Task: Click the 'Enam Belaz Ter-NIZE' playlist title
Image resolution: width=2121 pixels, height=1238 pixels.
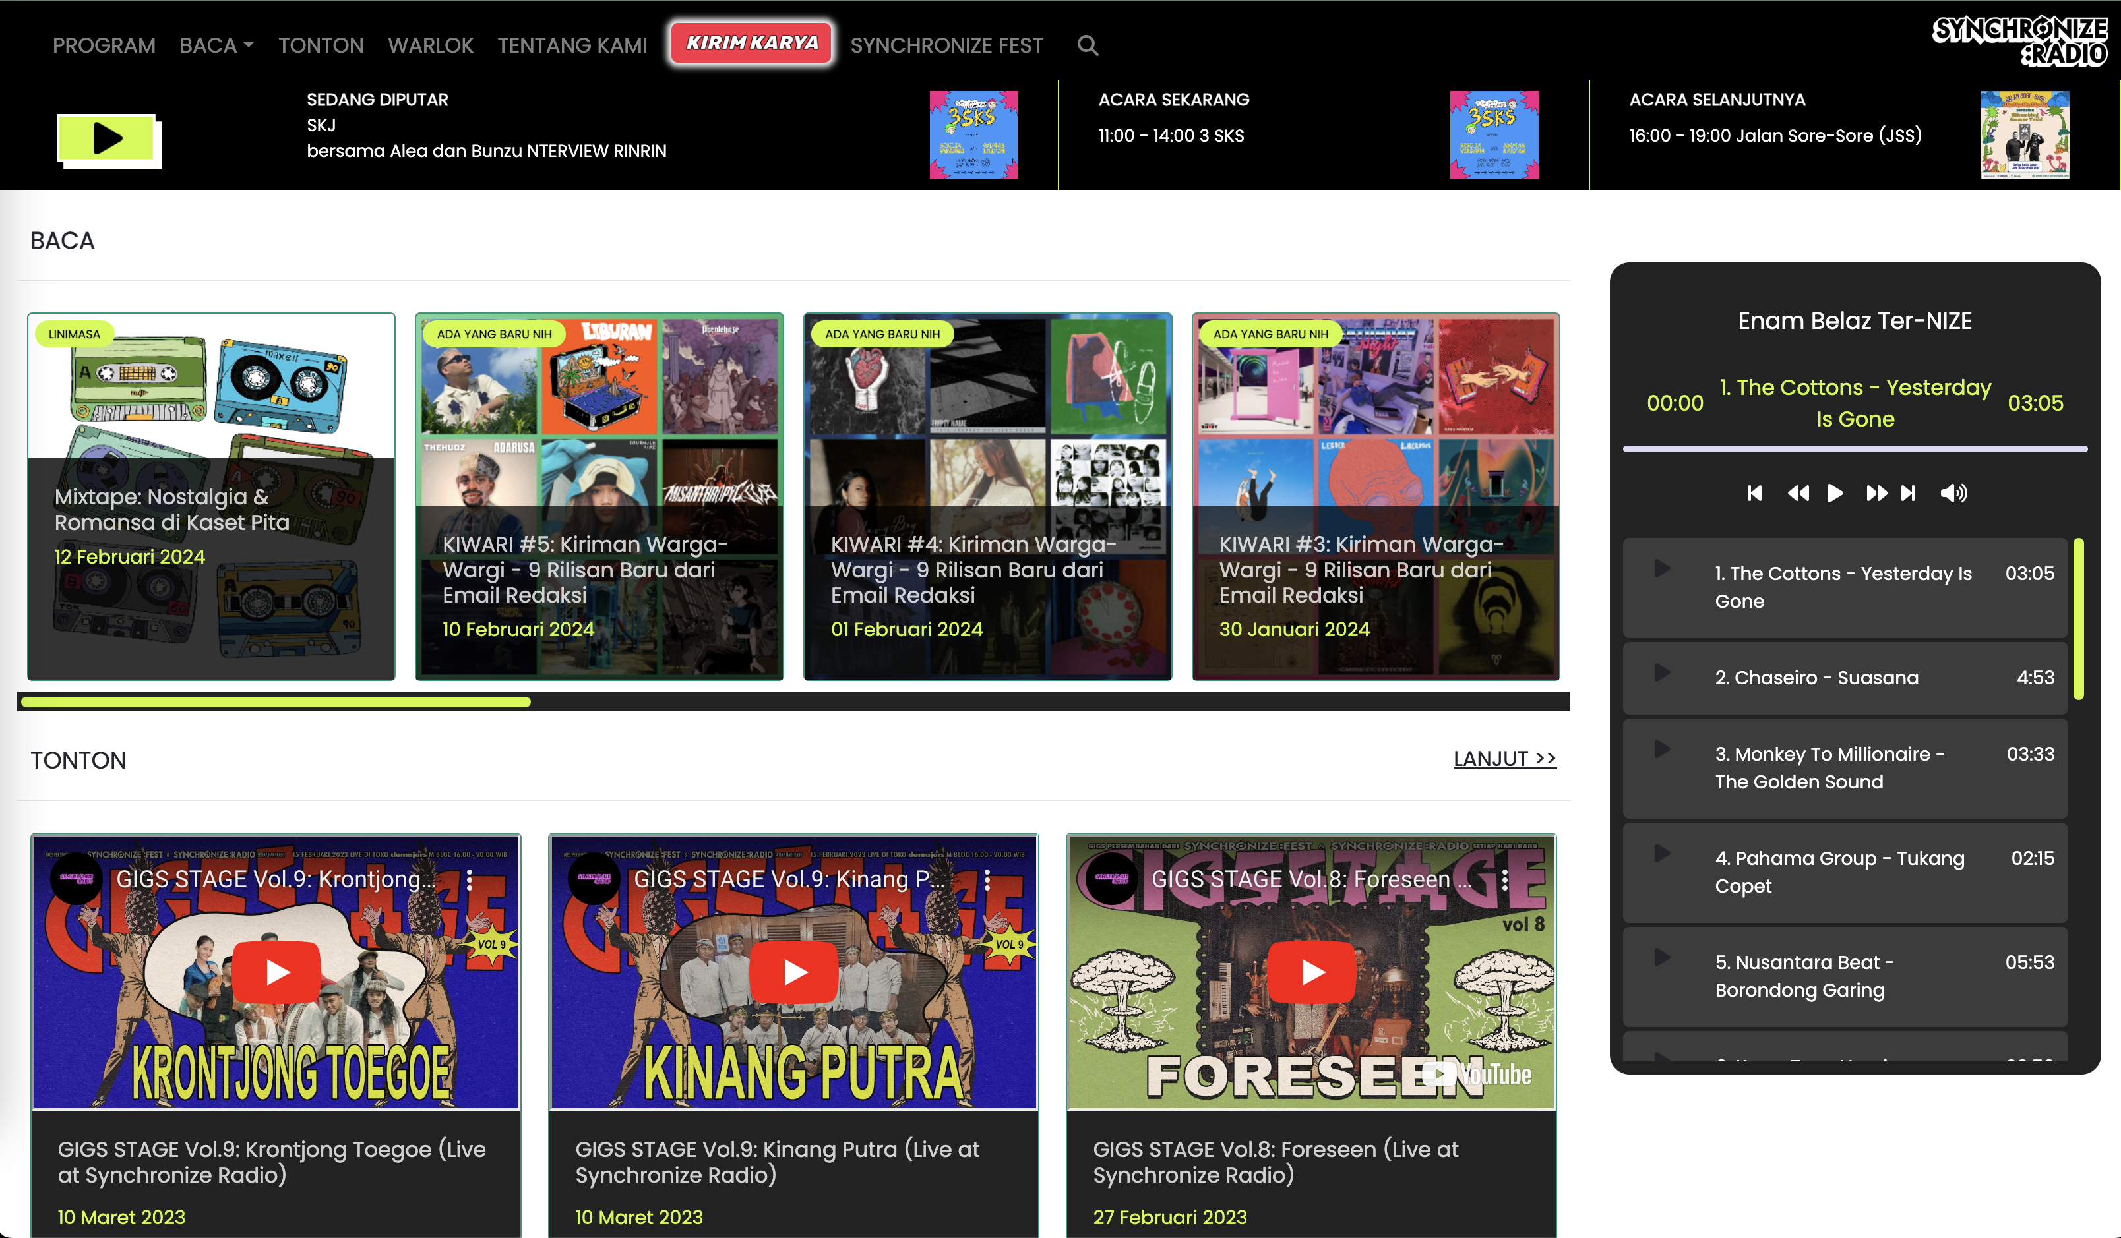Action: 1855,320
